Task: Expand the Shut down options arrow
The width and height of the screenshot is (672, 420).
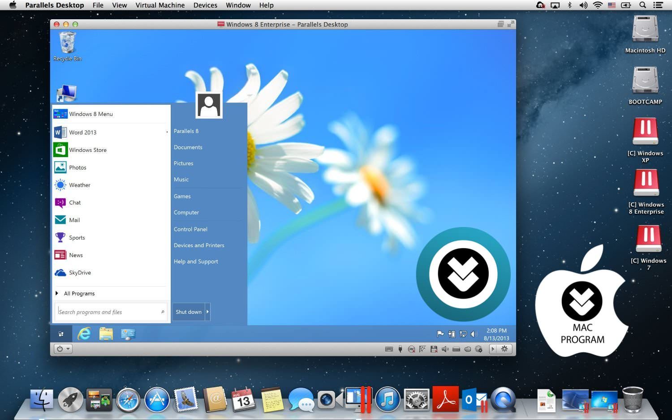Action: pos(207,312)
